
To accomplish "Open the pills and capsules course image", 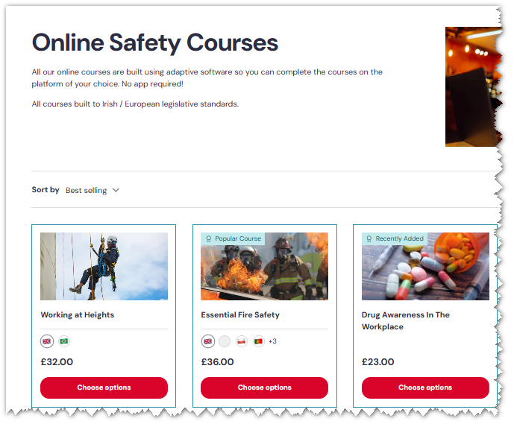I will coord(425,266).
